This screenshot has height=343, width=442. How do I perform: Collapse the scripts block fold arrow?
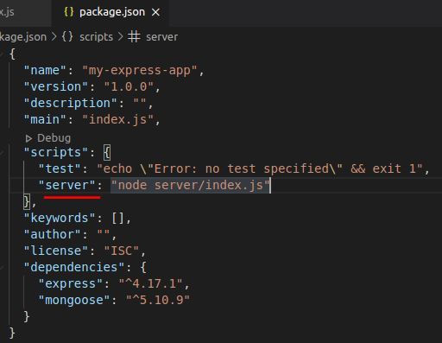click(3, 153)
